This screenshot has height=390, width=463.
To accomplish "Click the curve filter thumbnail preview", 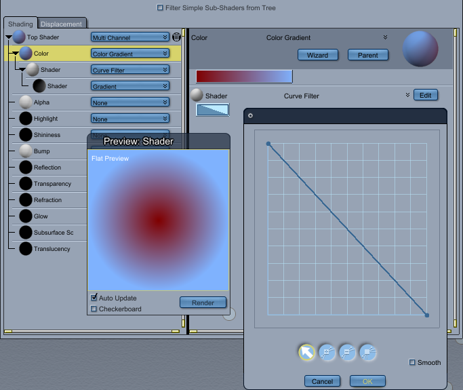I will pyautogui.click(x=213, y=110).
